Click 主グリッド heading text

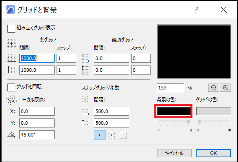click(48, 40)
